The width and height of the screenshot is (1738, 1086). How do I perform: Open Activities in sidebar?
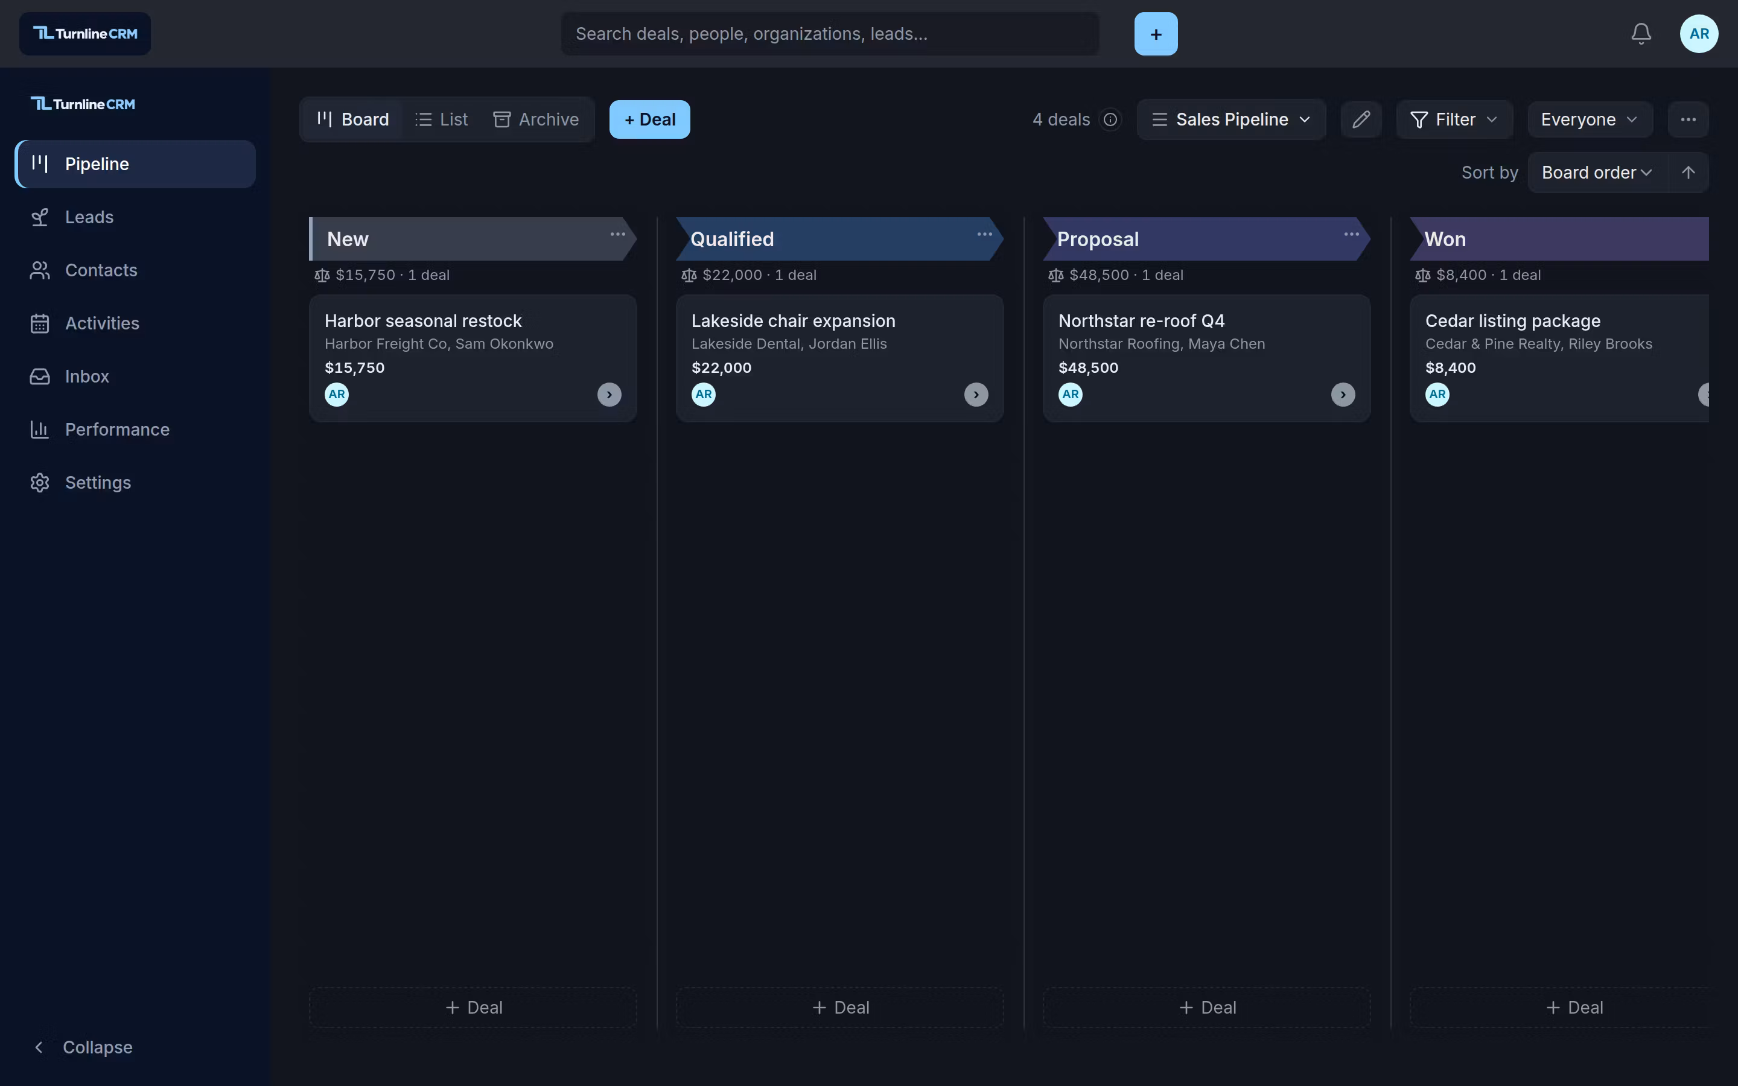pyautogui.click(x=135, y=323)
